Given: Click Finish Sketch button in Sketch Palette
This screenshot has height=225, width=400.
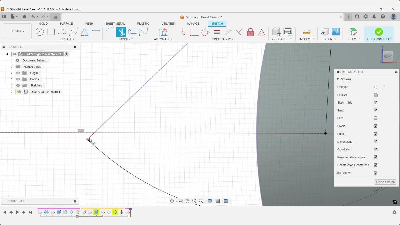Looking at the screenshot, I should (x=385, y=182).
